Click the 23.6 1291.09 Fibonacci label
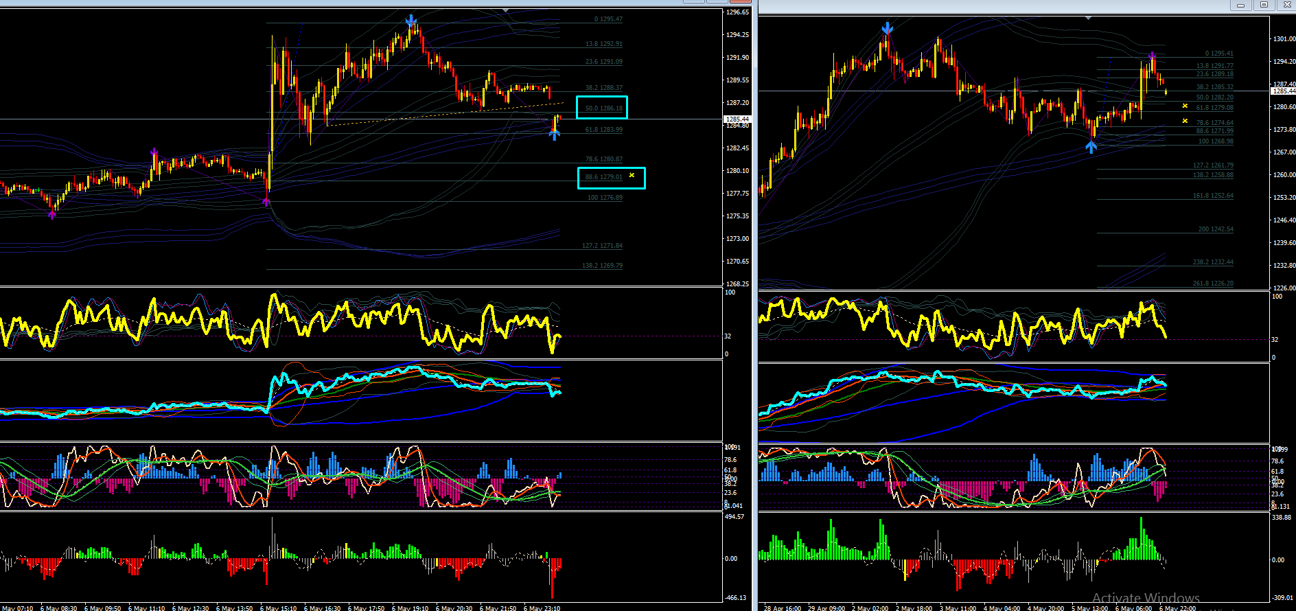 point(604,62)
